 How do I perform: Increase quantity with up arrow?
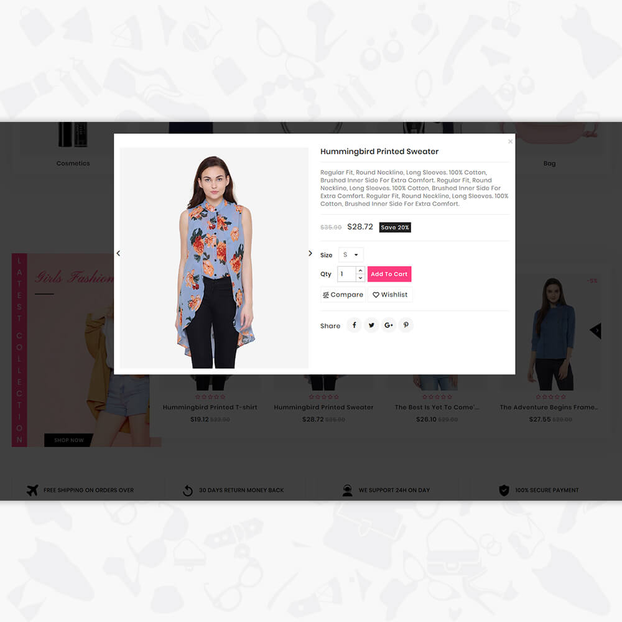[360, 270]
